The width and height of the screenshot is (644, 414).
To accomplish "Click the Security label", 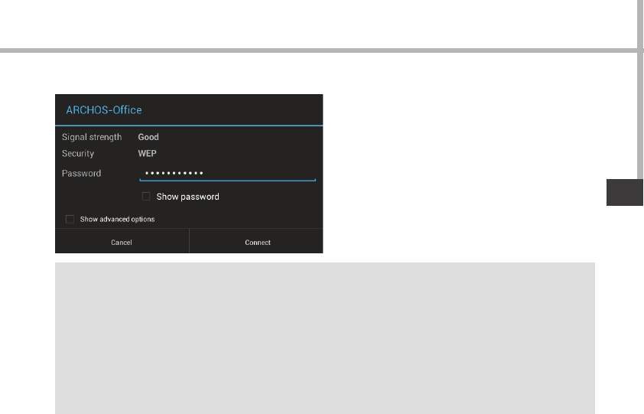I will (78, 154).
